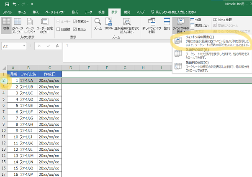
Task: Click the 分割 split button
Action: tap(195, 20)
